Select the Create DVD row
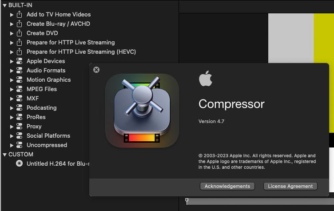This screenshot has height=211, width=334. [x=90, y=33]
